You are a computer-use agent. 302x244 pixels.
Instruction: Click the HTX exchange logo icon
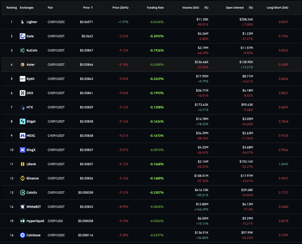(22, 107)
